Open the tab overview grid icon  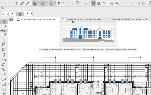coord(11,19)
